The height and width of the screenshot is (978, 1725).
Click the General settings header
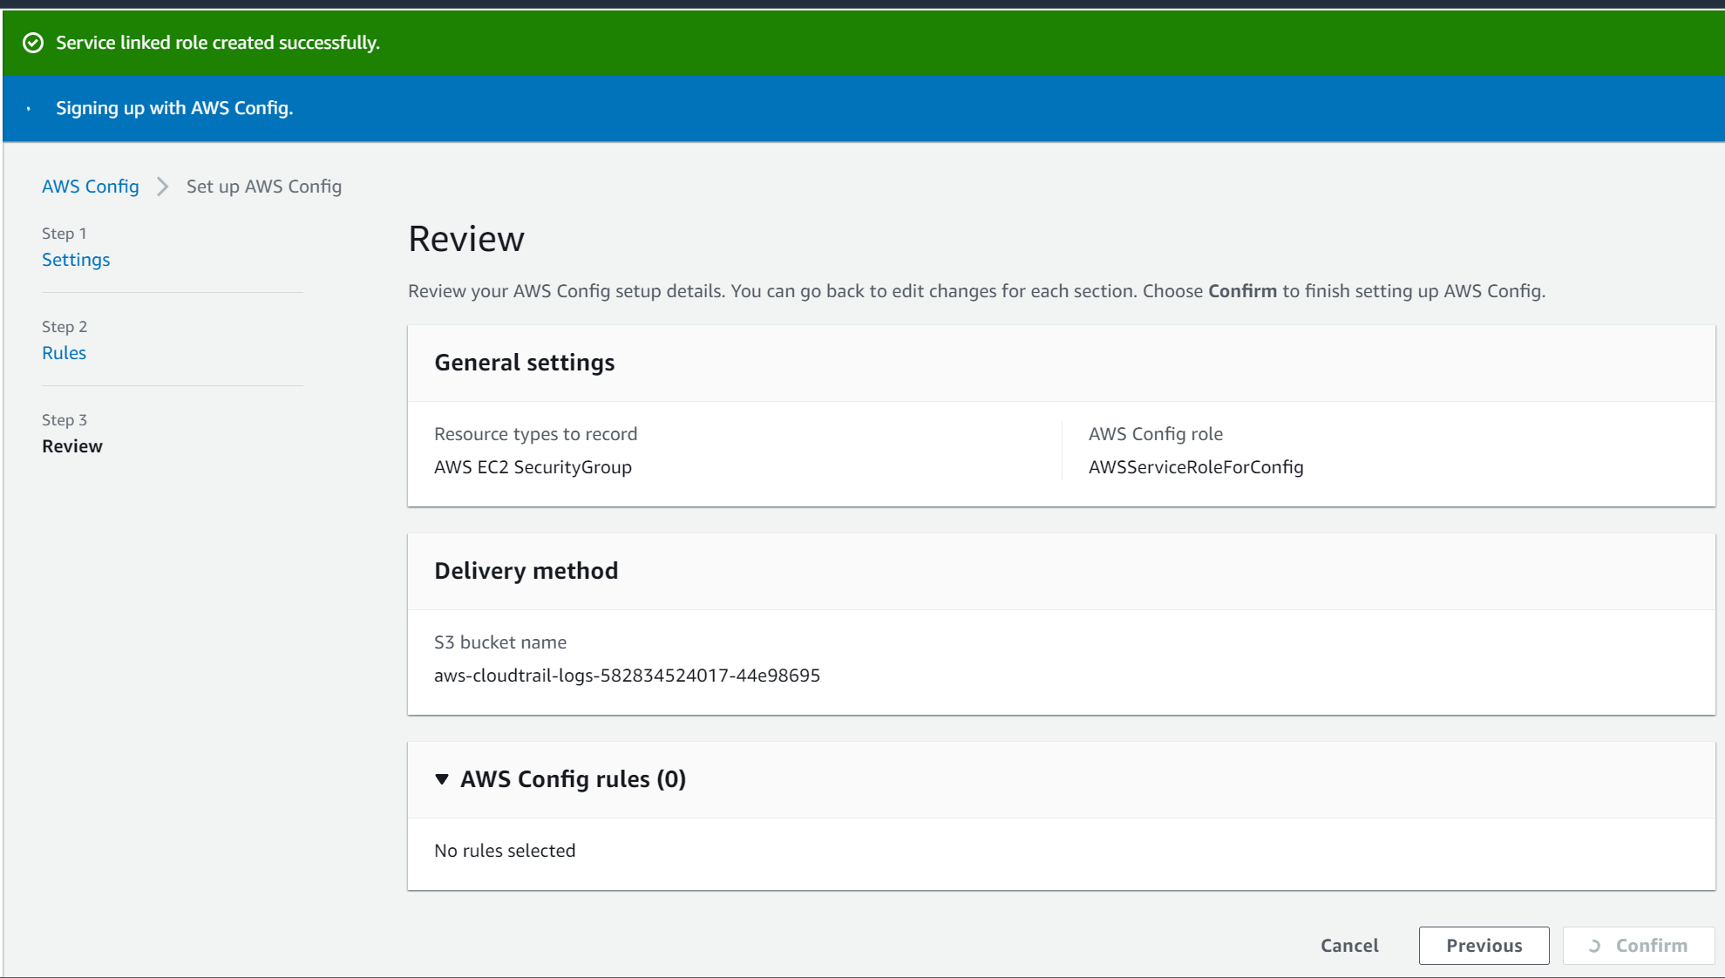click(524, 363)
